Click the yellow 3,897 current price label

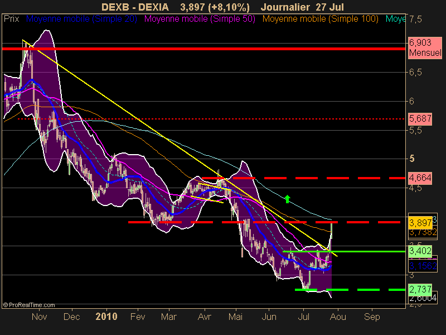(x=420, y=223)
